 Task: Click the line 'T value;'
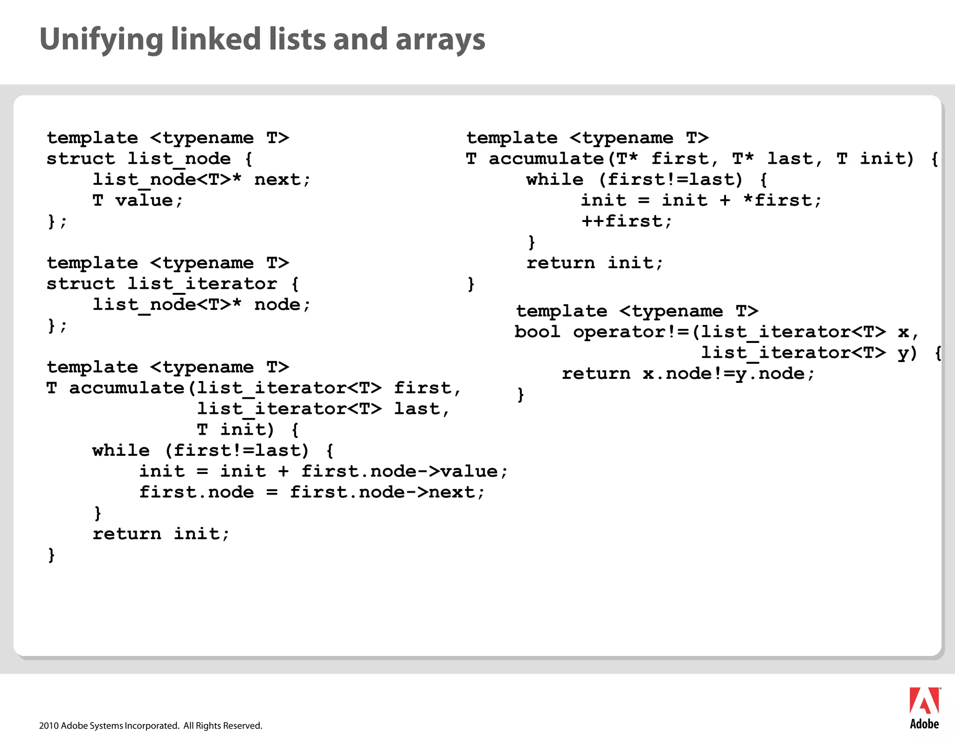coord(138,201)
